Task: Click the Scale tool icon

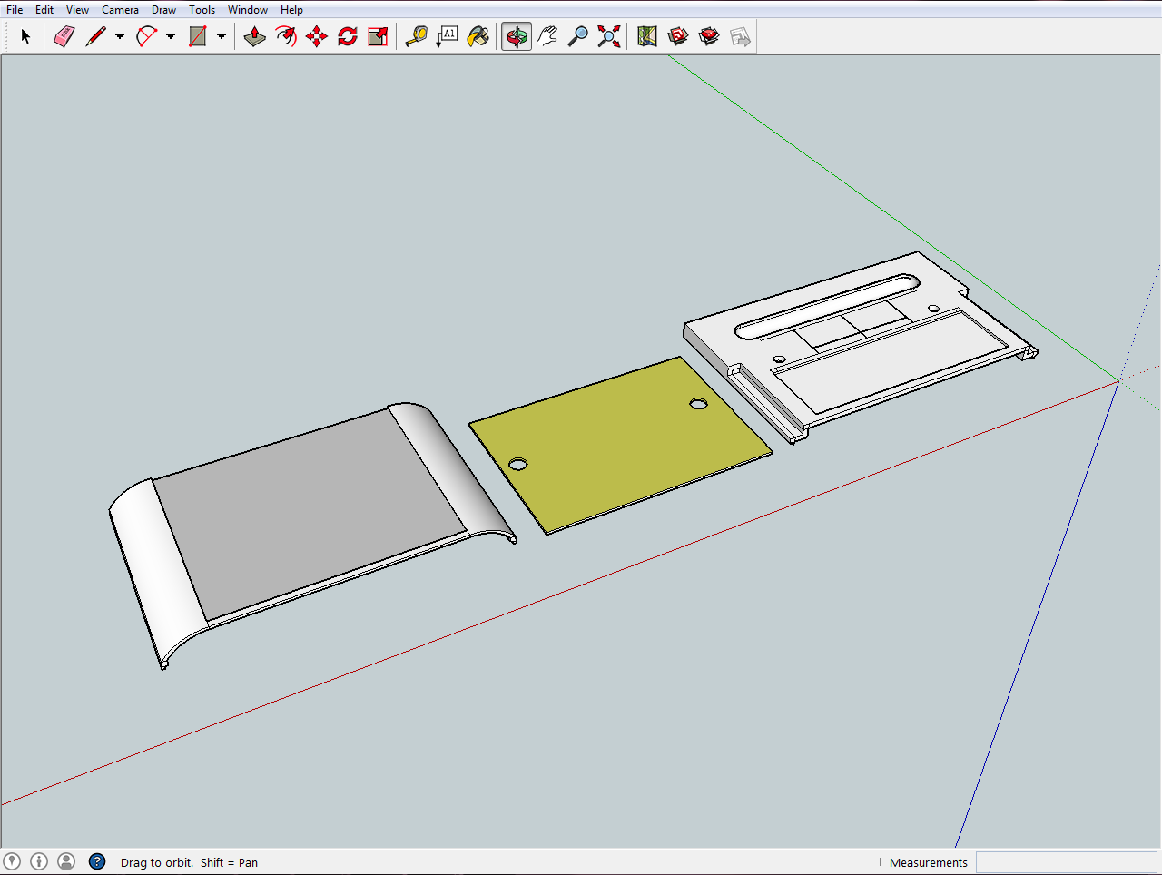Action: point(379,36)
